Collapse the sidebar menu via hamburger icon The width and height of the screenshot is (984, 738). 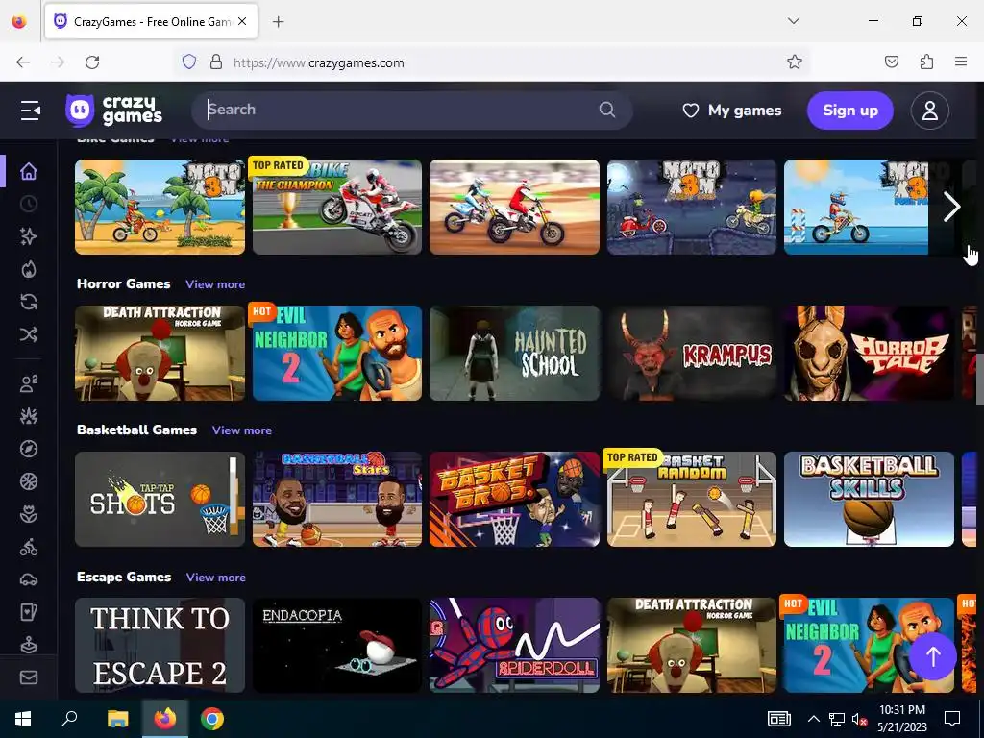pyautogui.click(x=30, y=111)
